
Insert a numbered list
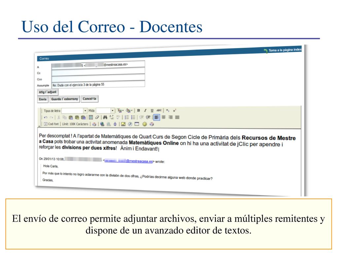point(127,117)
